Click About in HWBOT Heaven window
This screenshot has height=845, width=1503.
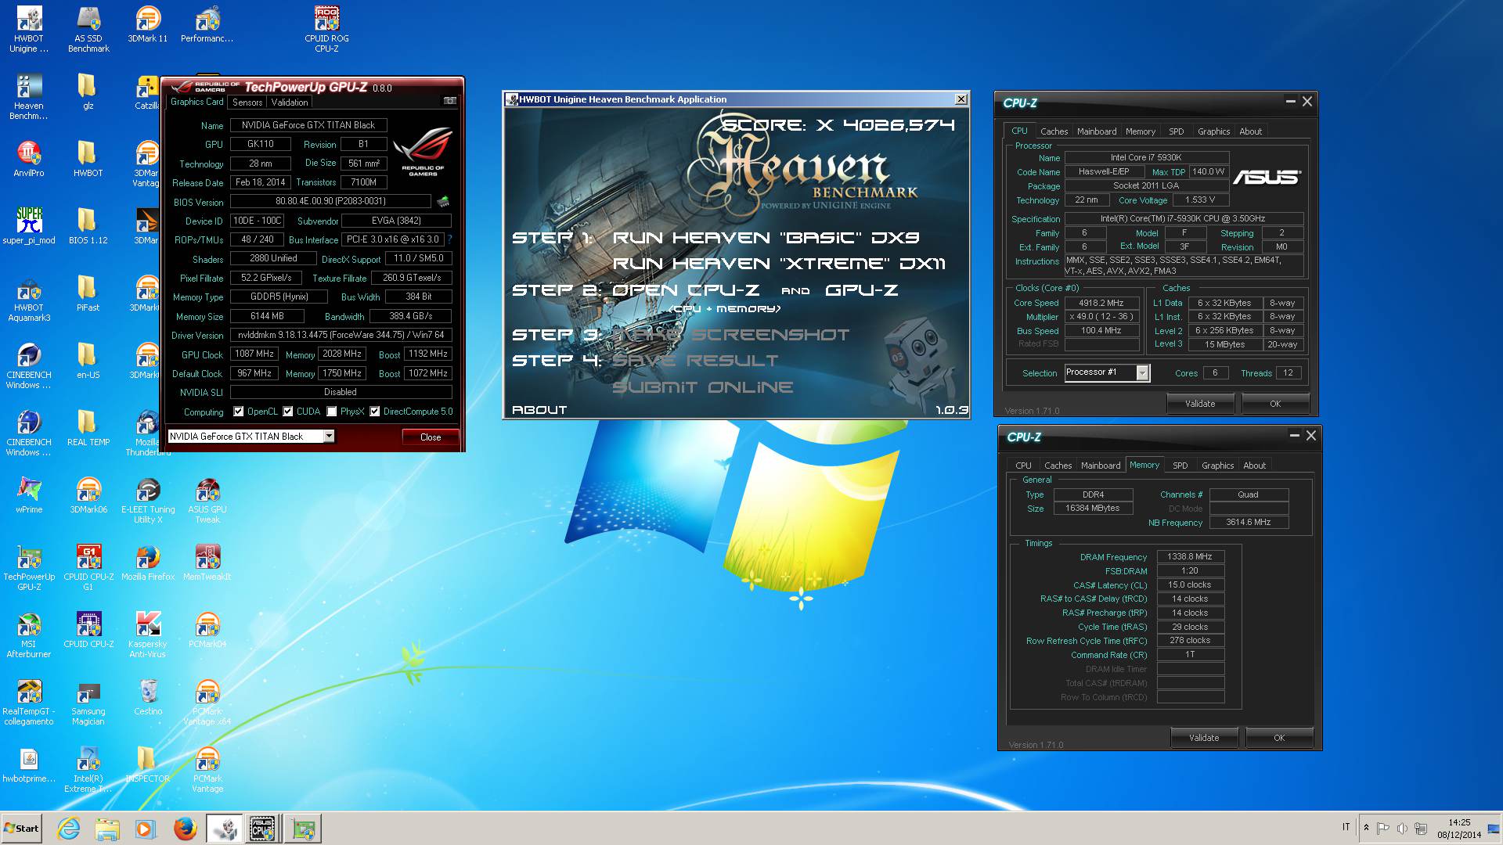539,409
